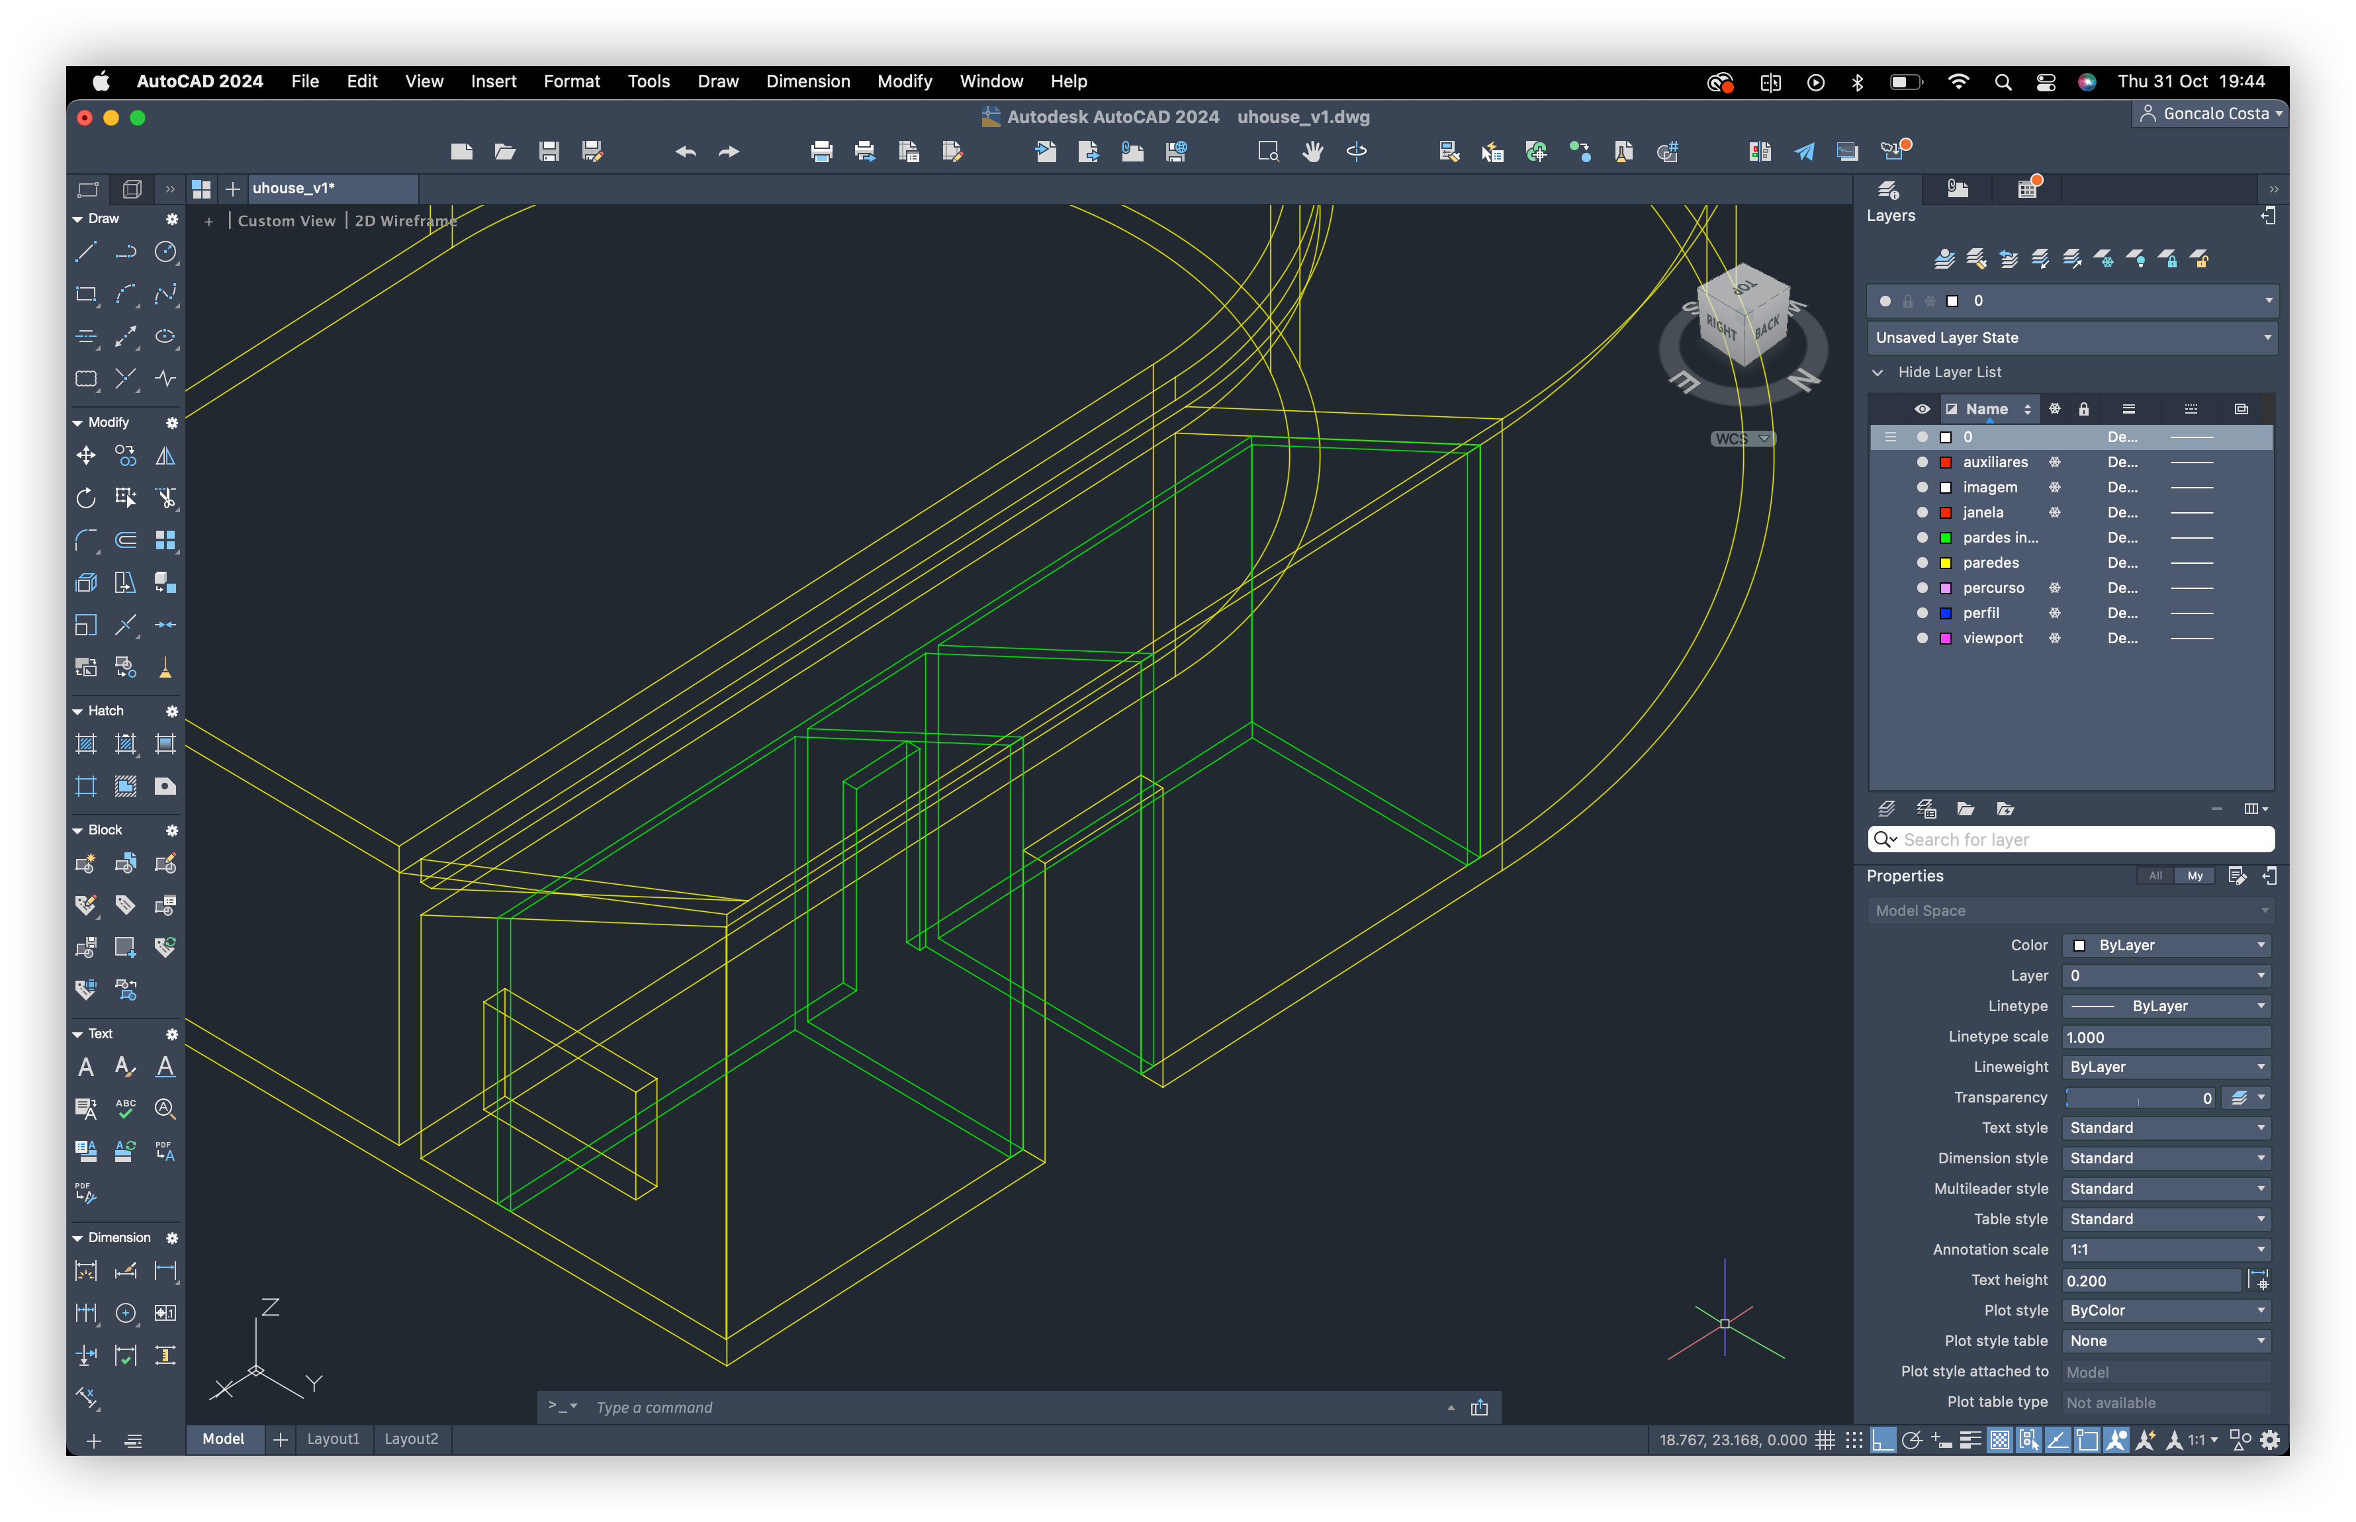This screenshot has width=2356, height=1522.
Task: Select the Hatch tool
Action: [x=86, y=744]
